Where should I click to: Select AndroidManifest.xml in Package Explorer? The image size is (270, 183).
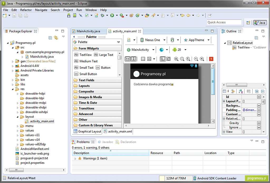pyautogui.click(x=32, y=149)
